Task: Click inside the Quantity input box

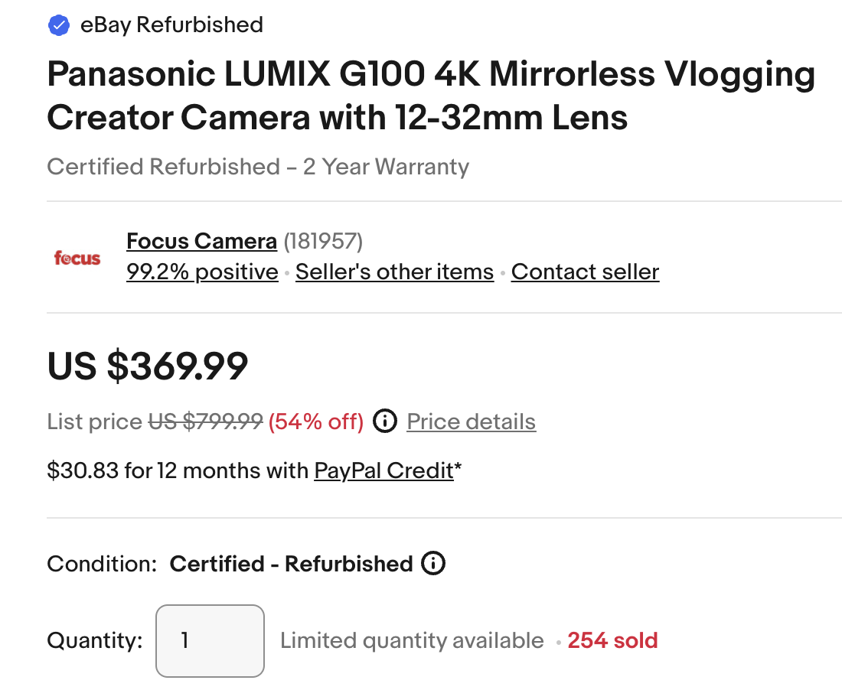Action: coord(210,640)
